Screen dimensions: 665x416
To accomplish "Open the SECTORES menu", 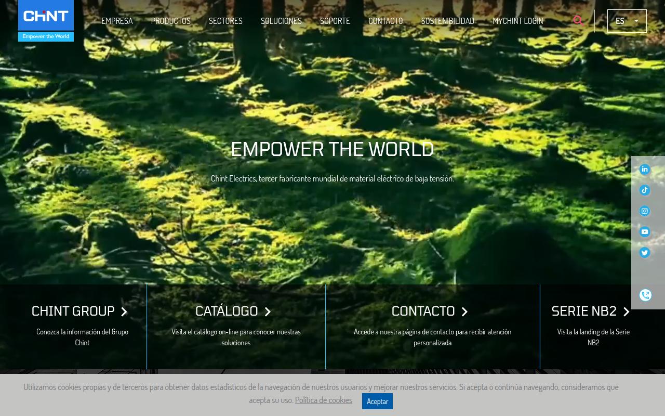I will 225,21.
